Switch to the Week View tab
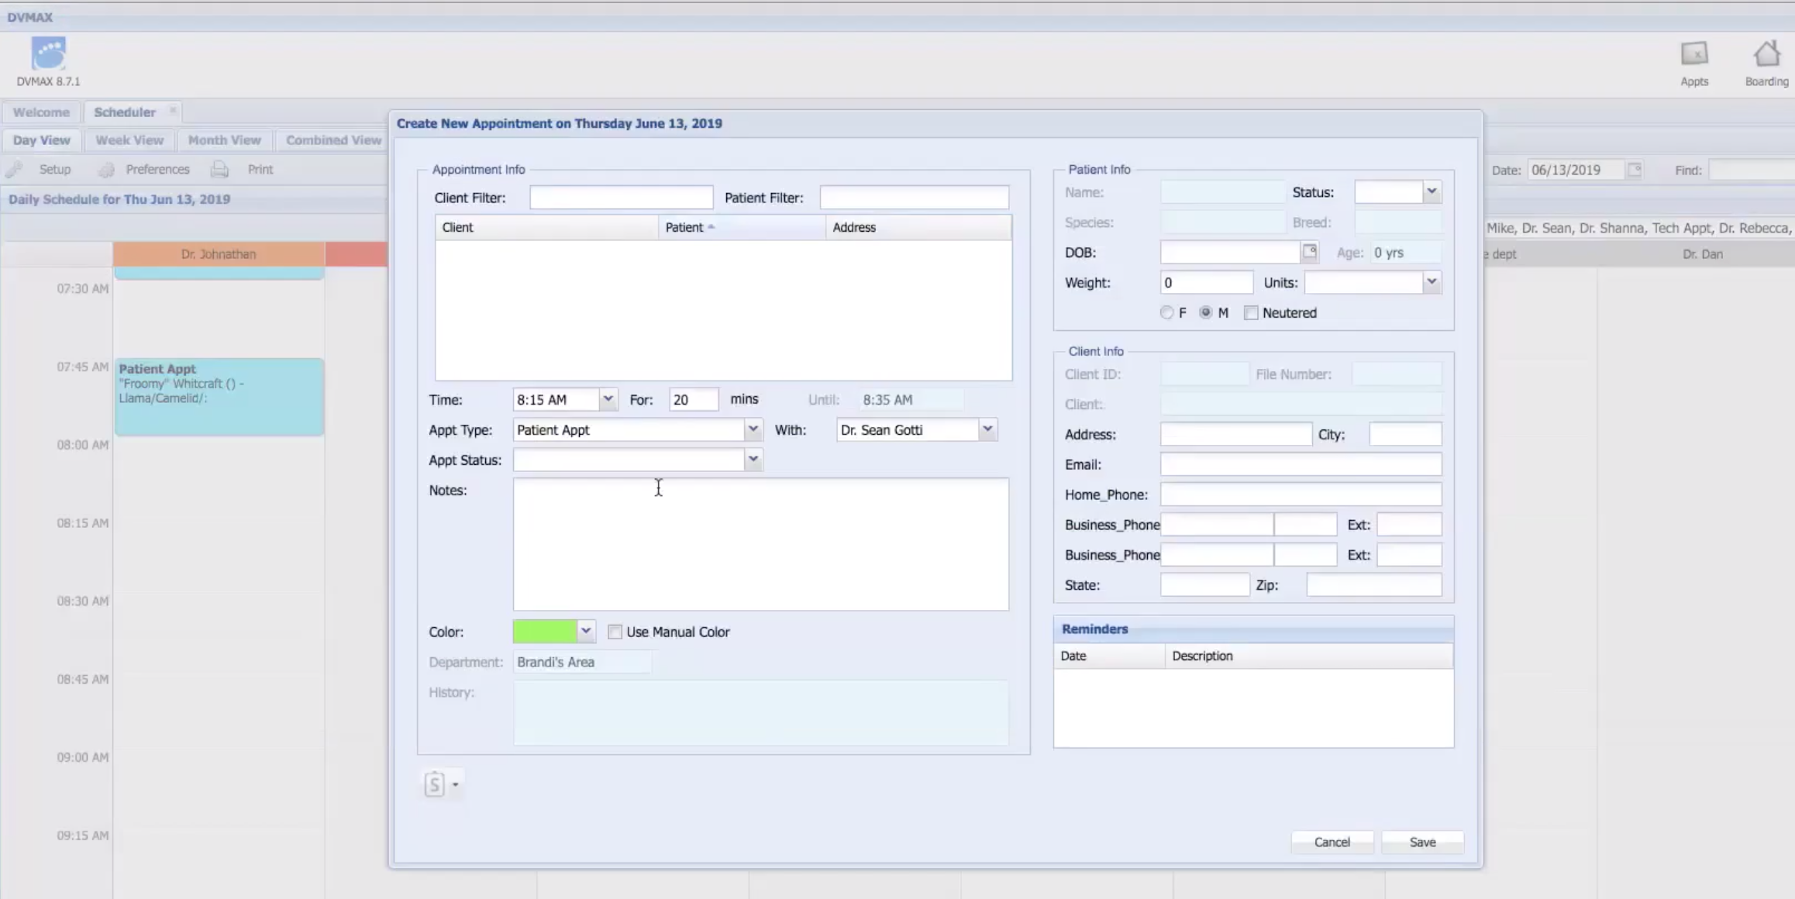 (x=129, y=140)
